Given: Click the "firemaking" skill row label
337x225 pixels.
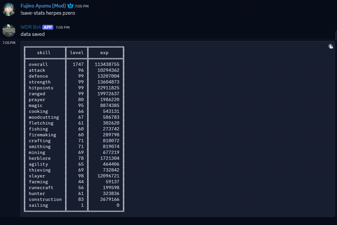Looking at the screenshot, I should (43, 135).
